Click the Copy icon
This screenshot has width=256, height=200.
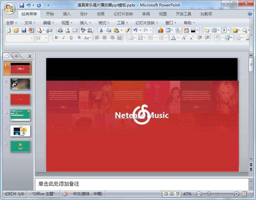point(108,30)
